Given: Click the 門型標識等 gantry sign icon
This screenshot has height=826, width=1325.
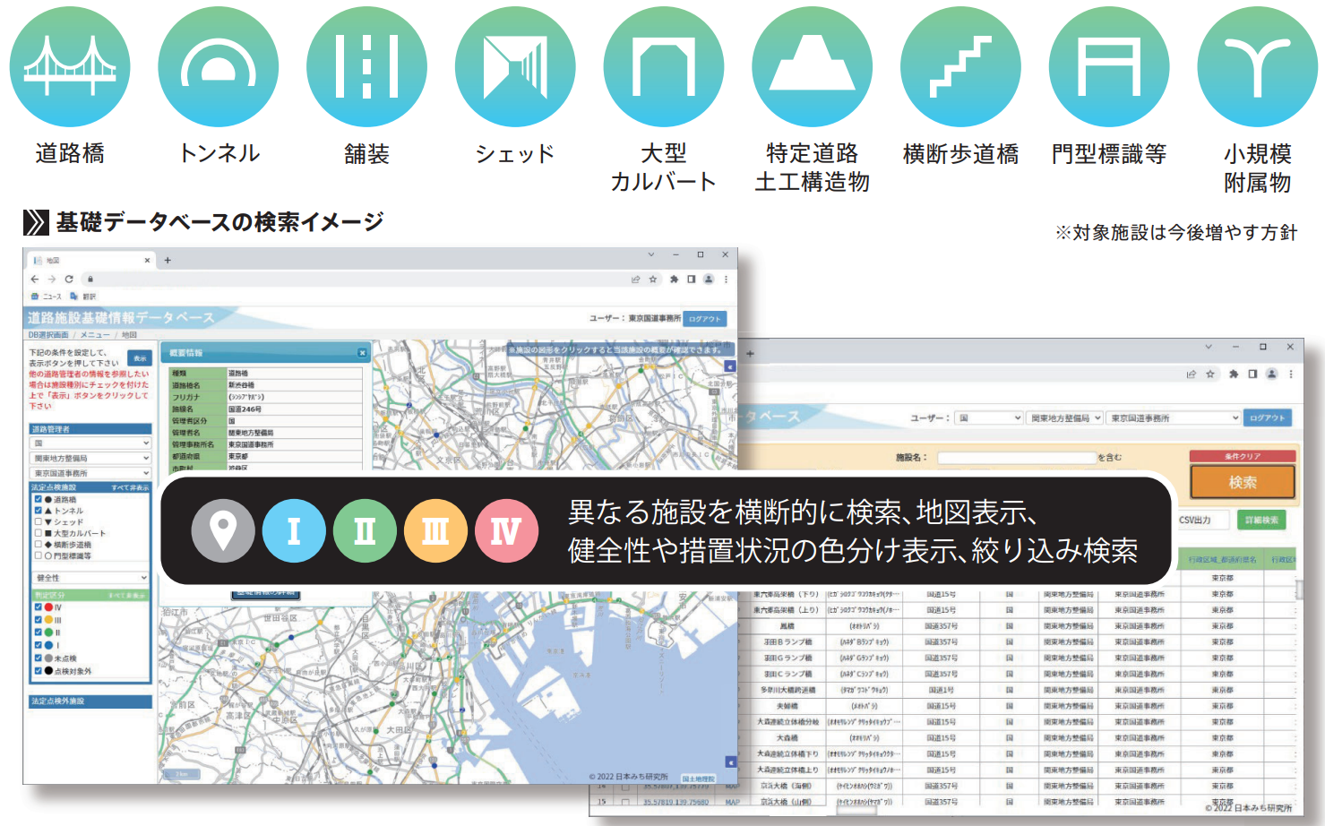Looking at the screenshot, I should pyautogui.click(x=1109, y=67).
